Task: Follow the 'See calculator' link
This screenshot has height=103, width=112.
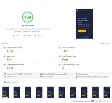Action: pos(36,31)
